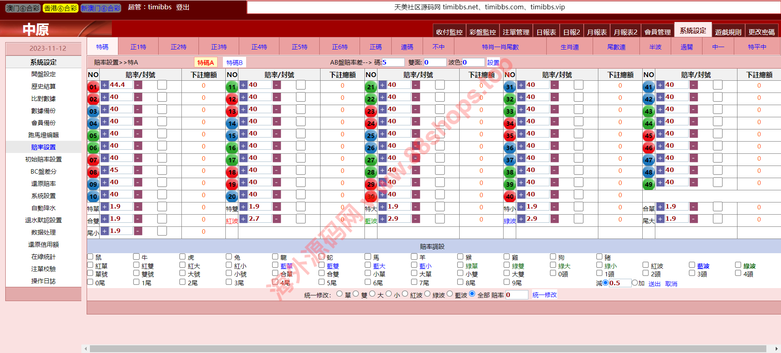Tick the block checkbox for number 17
This screenshot has width=781, height=353.
(x=301, y=158)
